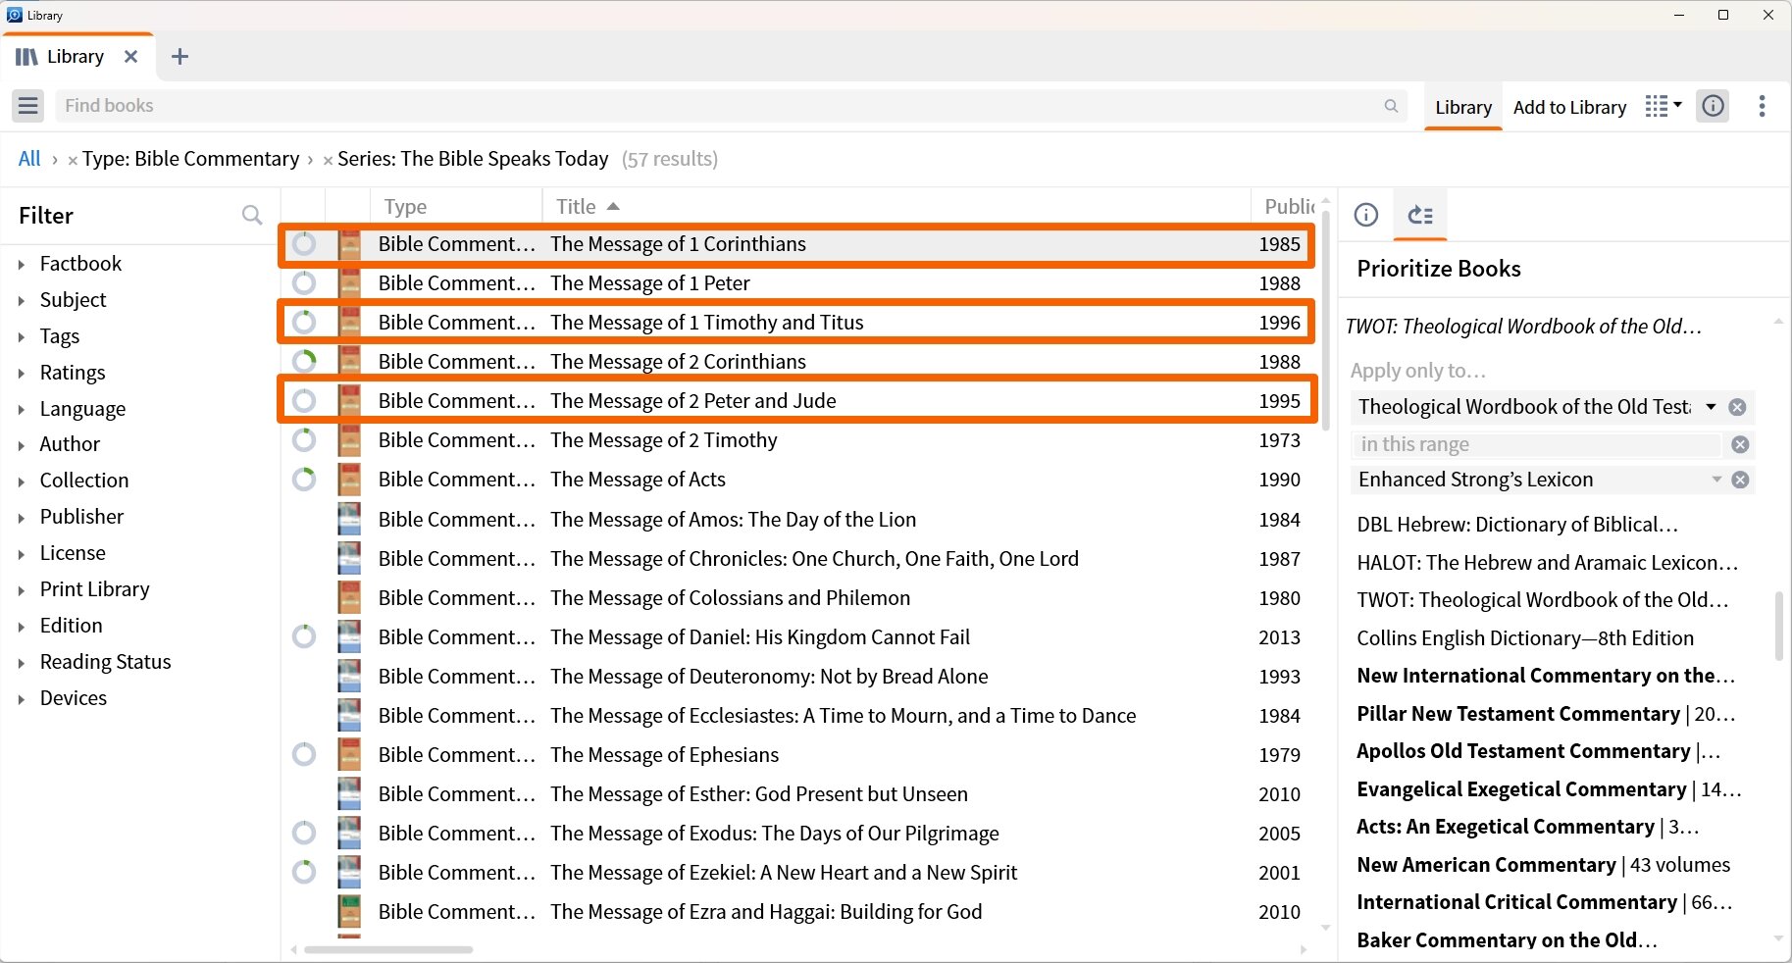
Task: Click reading progress circle for Ezekiel
Action: tap(304, 872)
